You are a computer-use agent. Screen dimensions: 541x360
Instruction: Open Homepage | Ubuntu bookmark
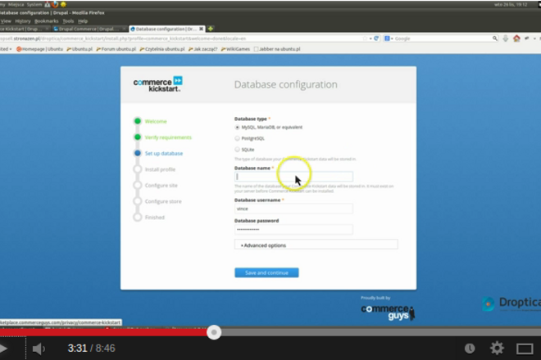pyautogui.click(x=39, y=49)
